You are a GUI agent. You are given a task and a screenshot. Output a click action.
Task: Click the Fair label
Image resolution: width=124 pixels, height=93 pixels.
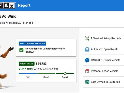click(28, 77)
